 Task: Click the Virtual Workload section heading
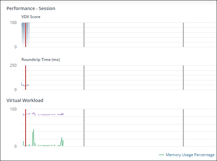[x=25, y=100]
